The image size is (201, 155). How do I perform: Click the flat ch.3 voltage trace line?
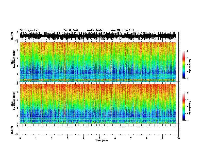coord(98,130)
